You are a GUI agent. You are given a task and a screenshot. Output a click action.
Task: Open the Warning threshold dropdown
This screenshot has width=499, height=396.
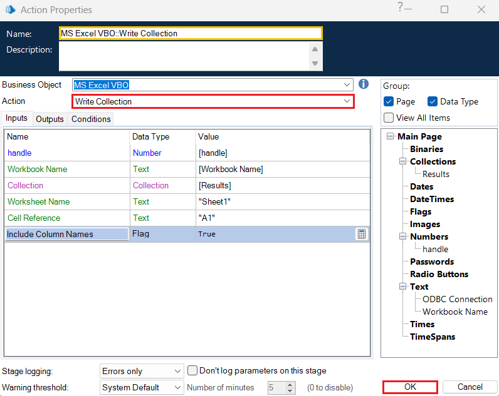point(177,387)
